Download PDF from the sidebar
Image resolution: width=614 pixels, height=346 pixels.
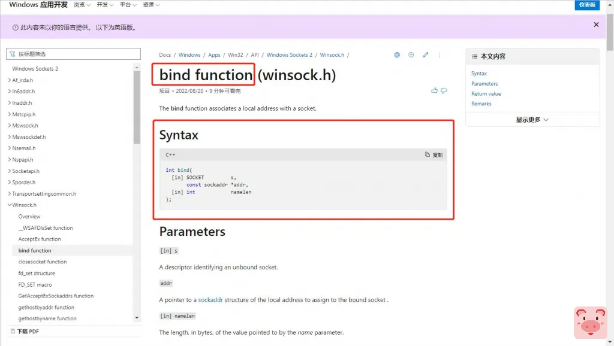24,331
